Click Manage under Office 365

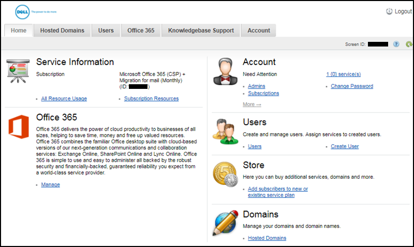[x=50, y=184]
